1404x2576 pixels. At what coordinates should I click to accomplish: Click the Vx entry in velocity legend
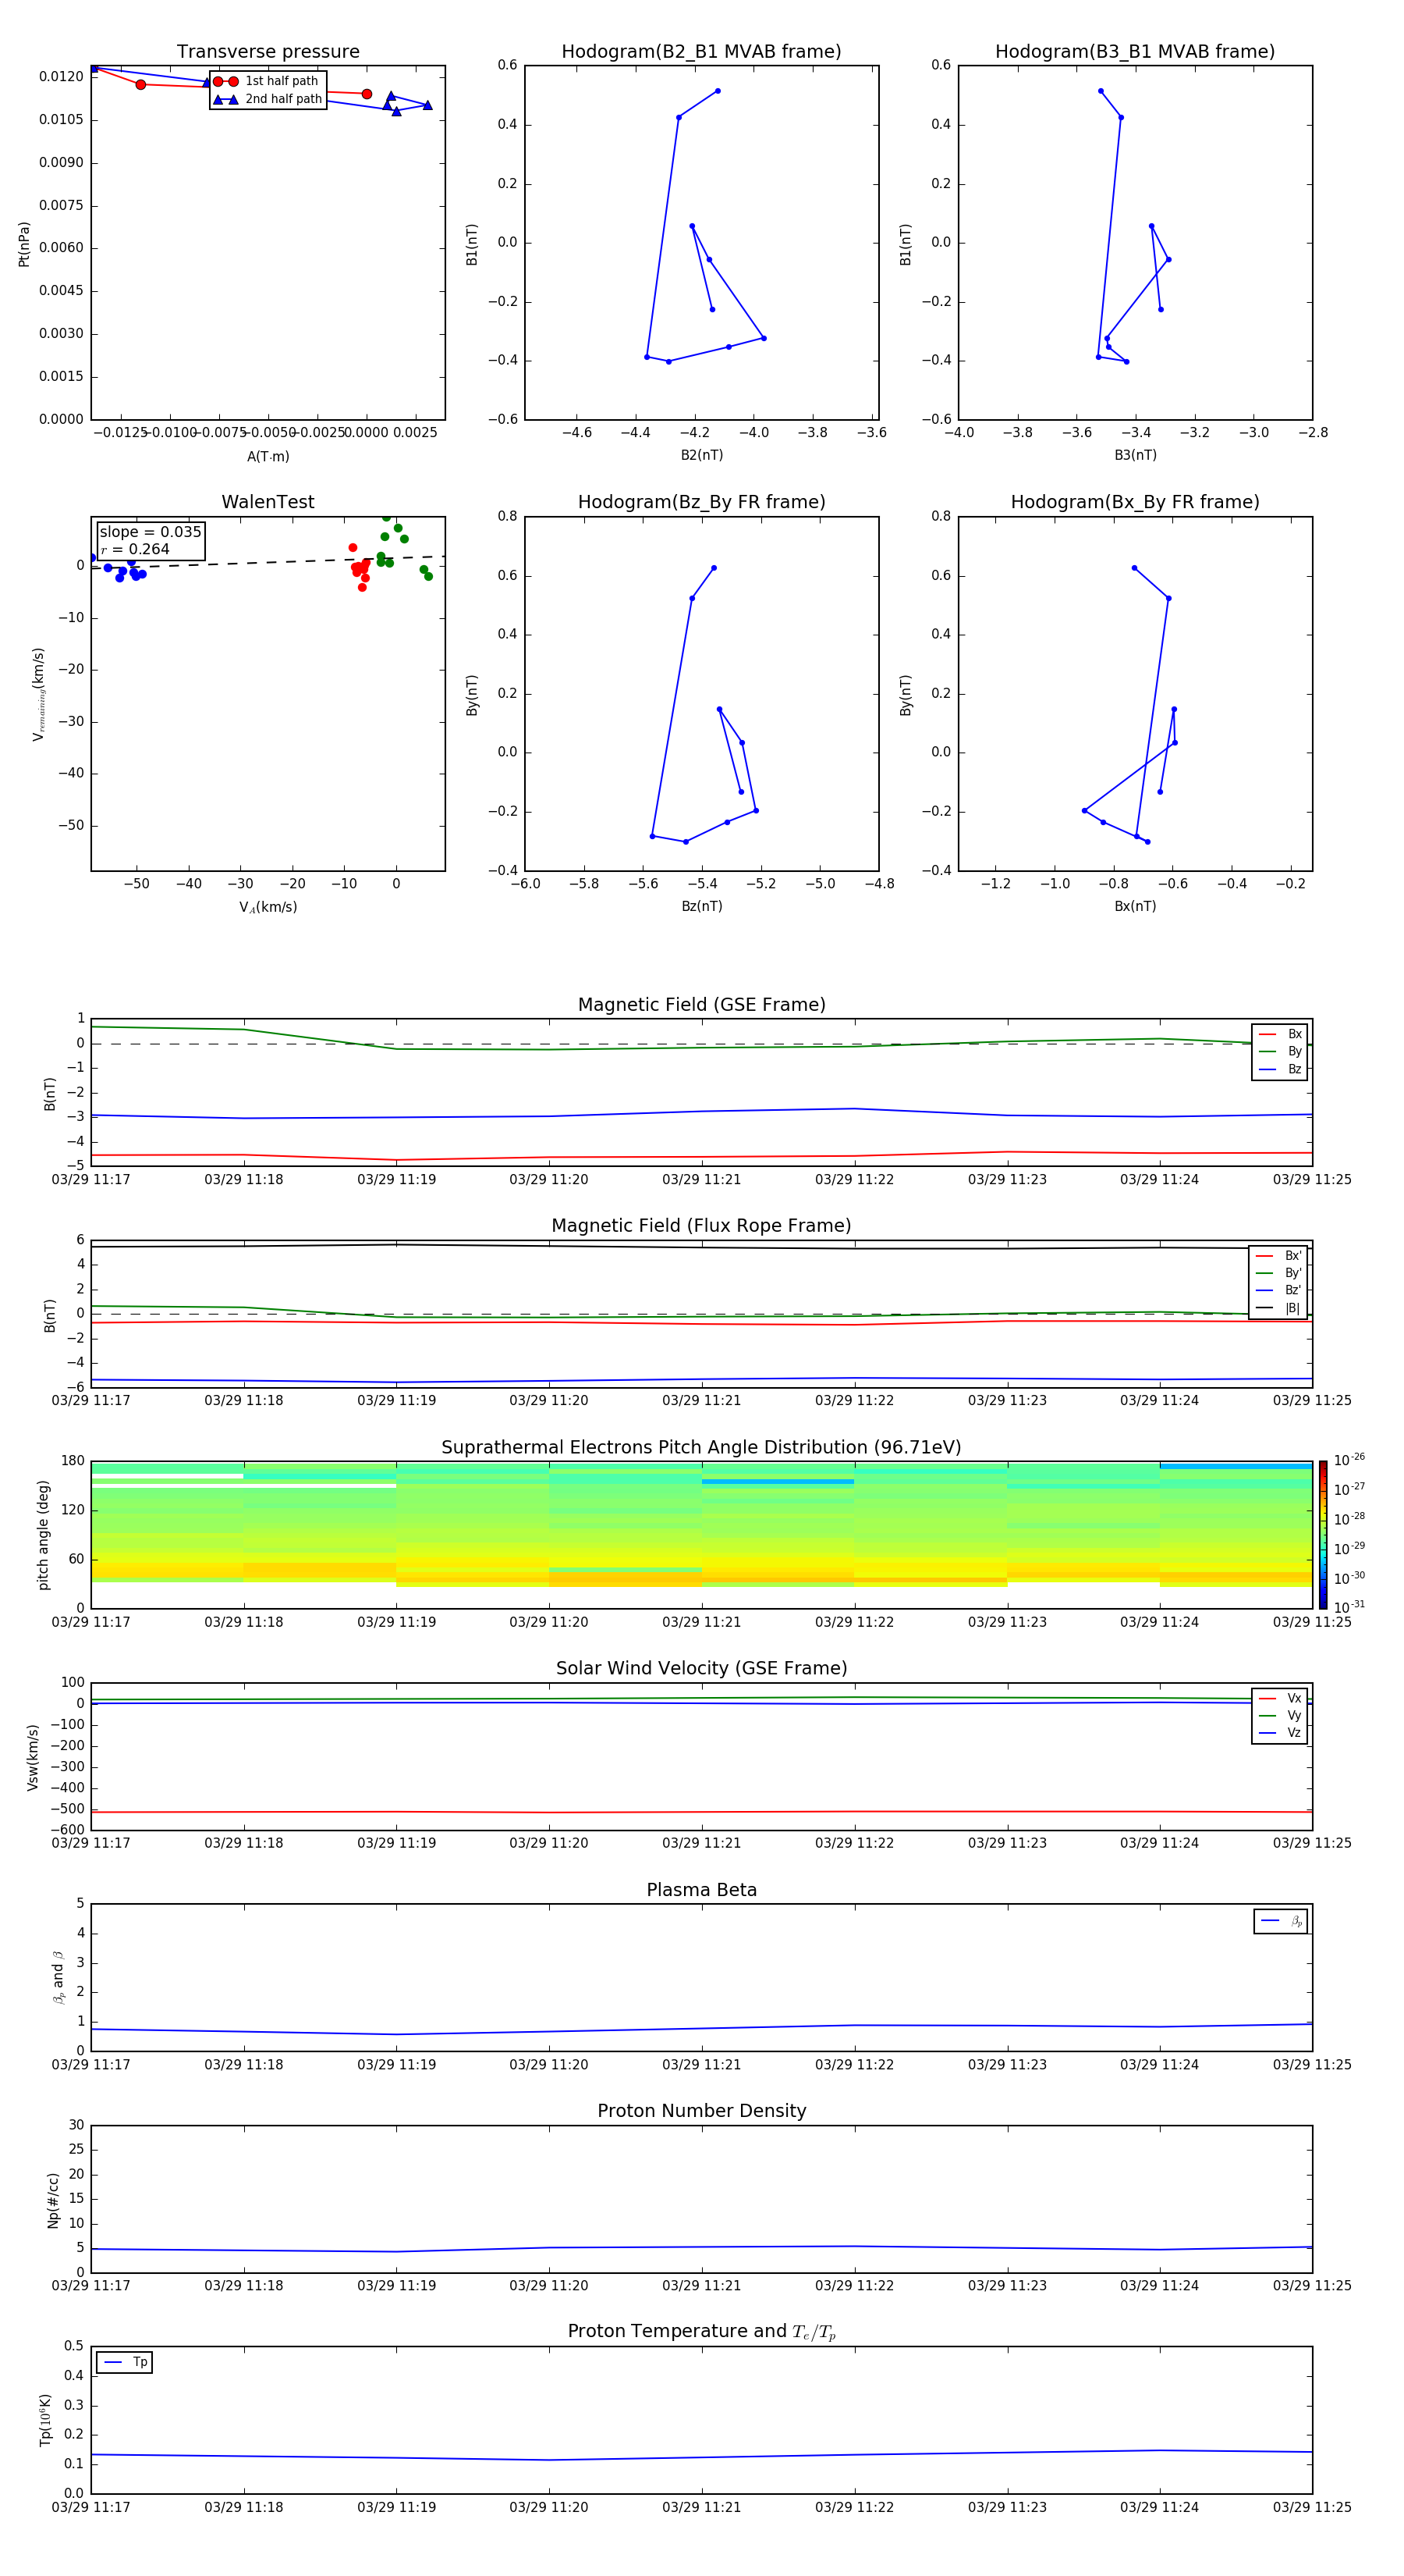click(x=1280, y=1698)
